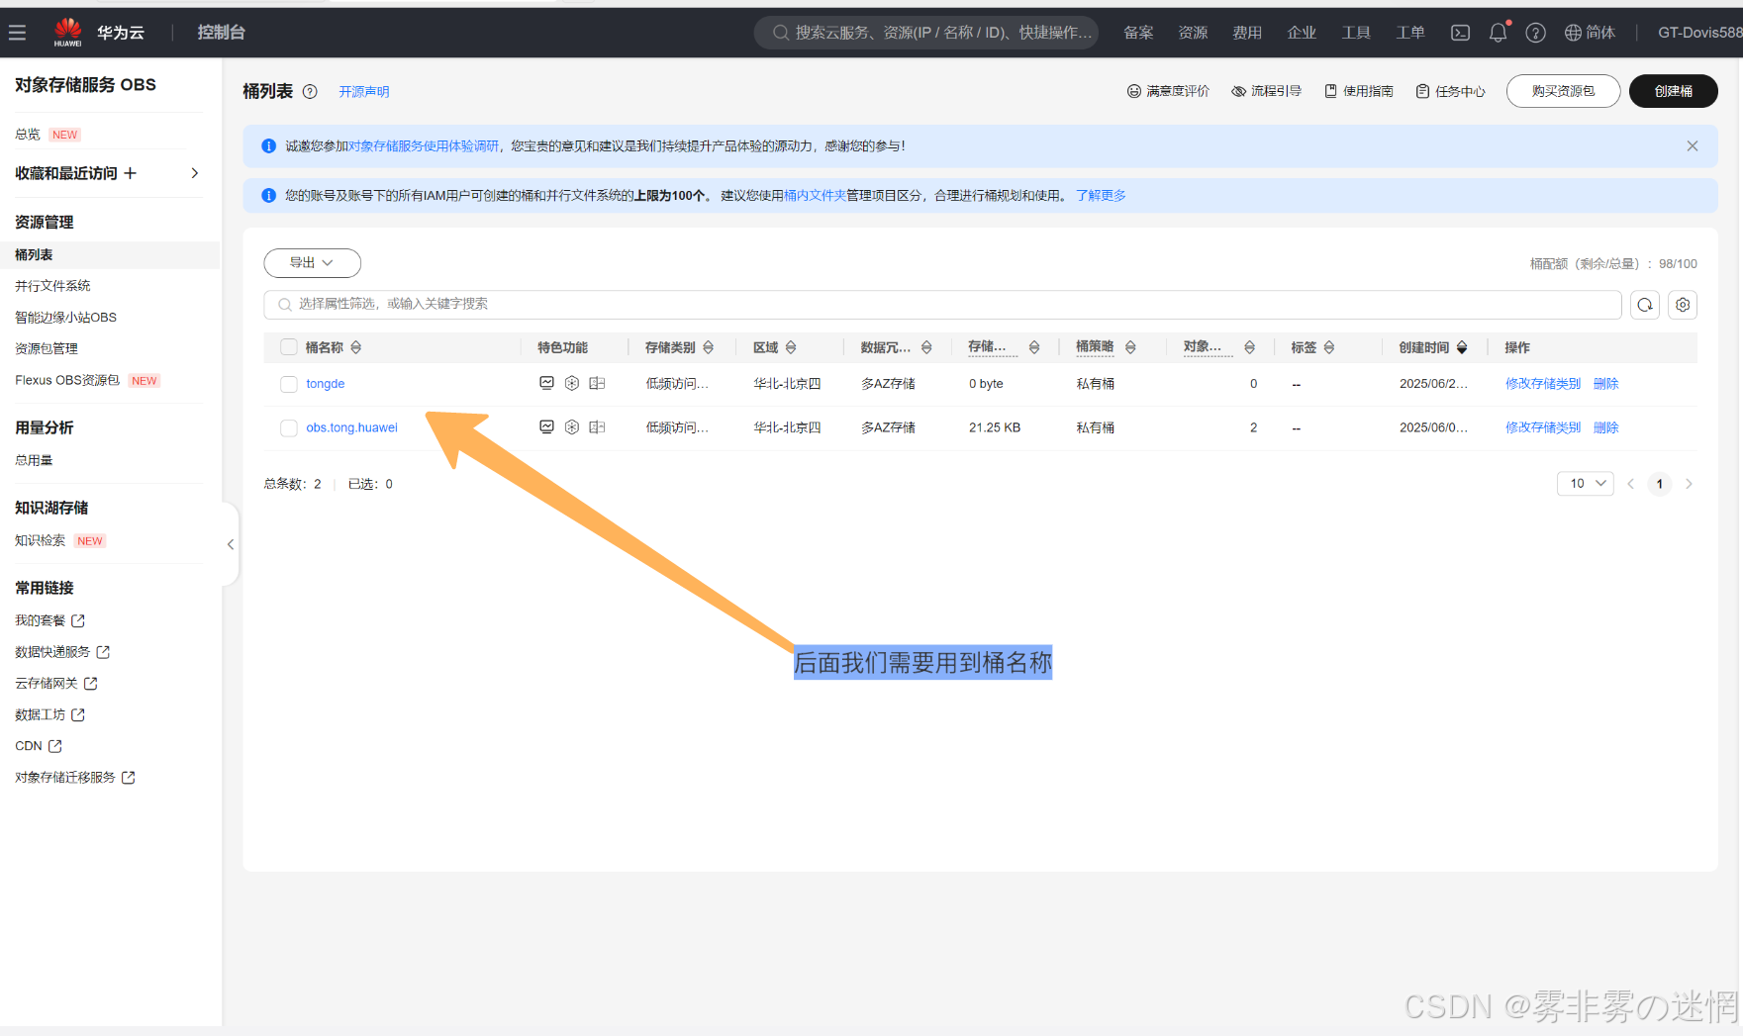Open 并行文件系统 in the sidebar

pos(52,286)
